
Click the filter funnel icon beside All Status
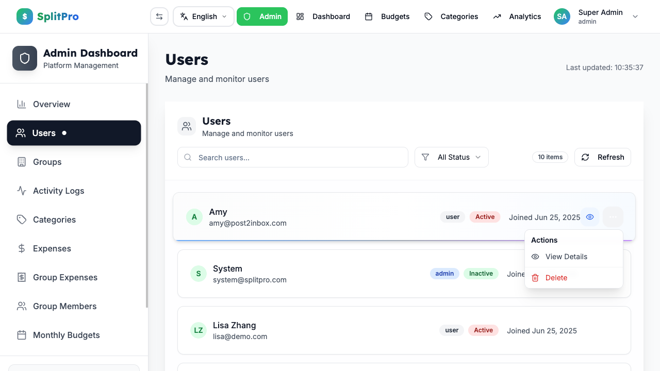pos(425,157)
